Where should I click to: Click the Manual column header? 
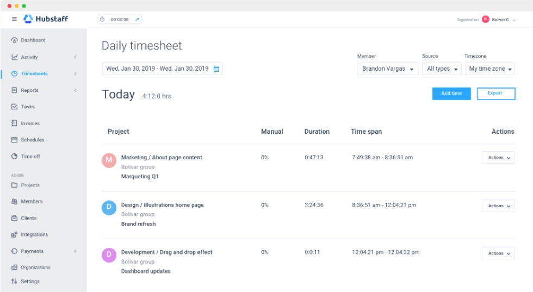(x=272, y=132)
